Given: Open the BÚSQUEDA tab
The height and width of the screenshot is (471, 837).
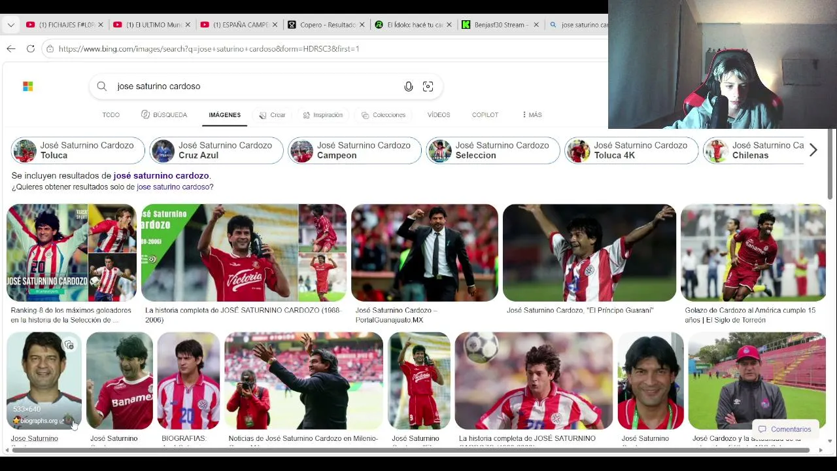Looking at the screenshot, I should pyautogui.click(x=164, y=115).
